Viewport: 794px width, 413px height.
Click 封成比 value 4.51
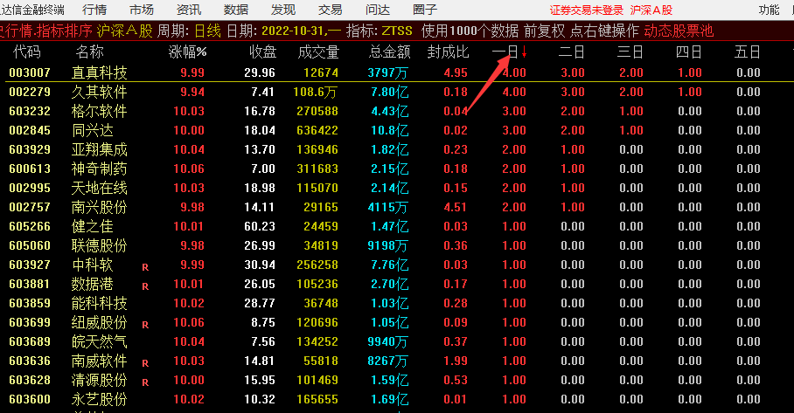coord(456,207)
